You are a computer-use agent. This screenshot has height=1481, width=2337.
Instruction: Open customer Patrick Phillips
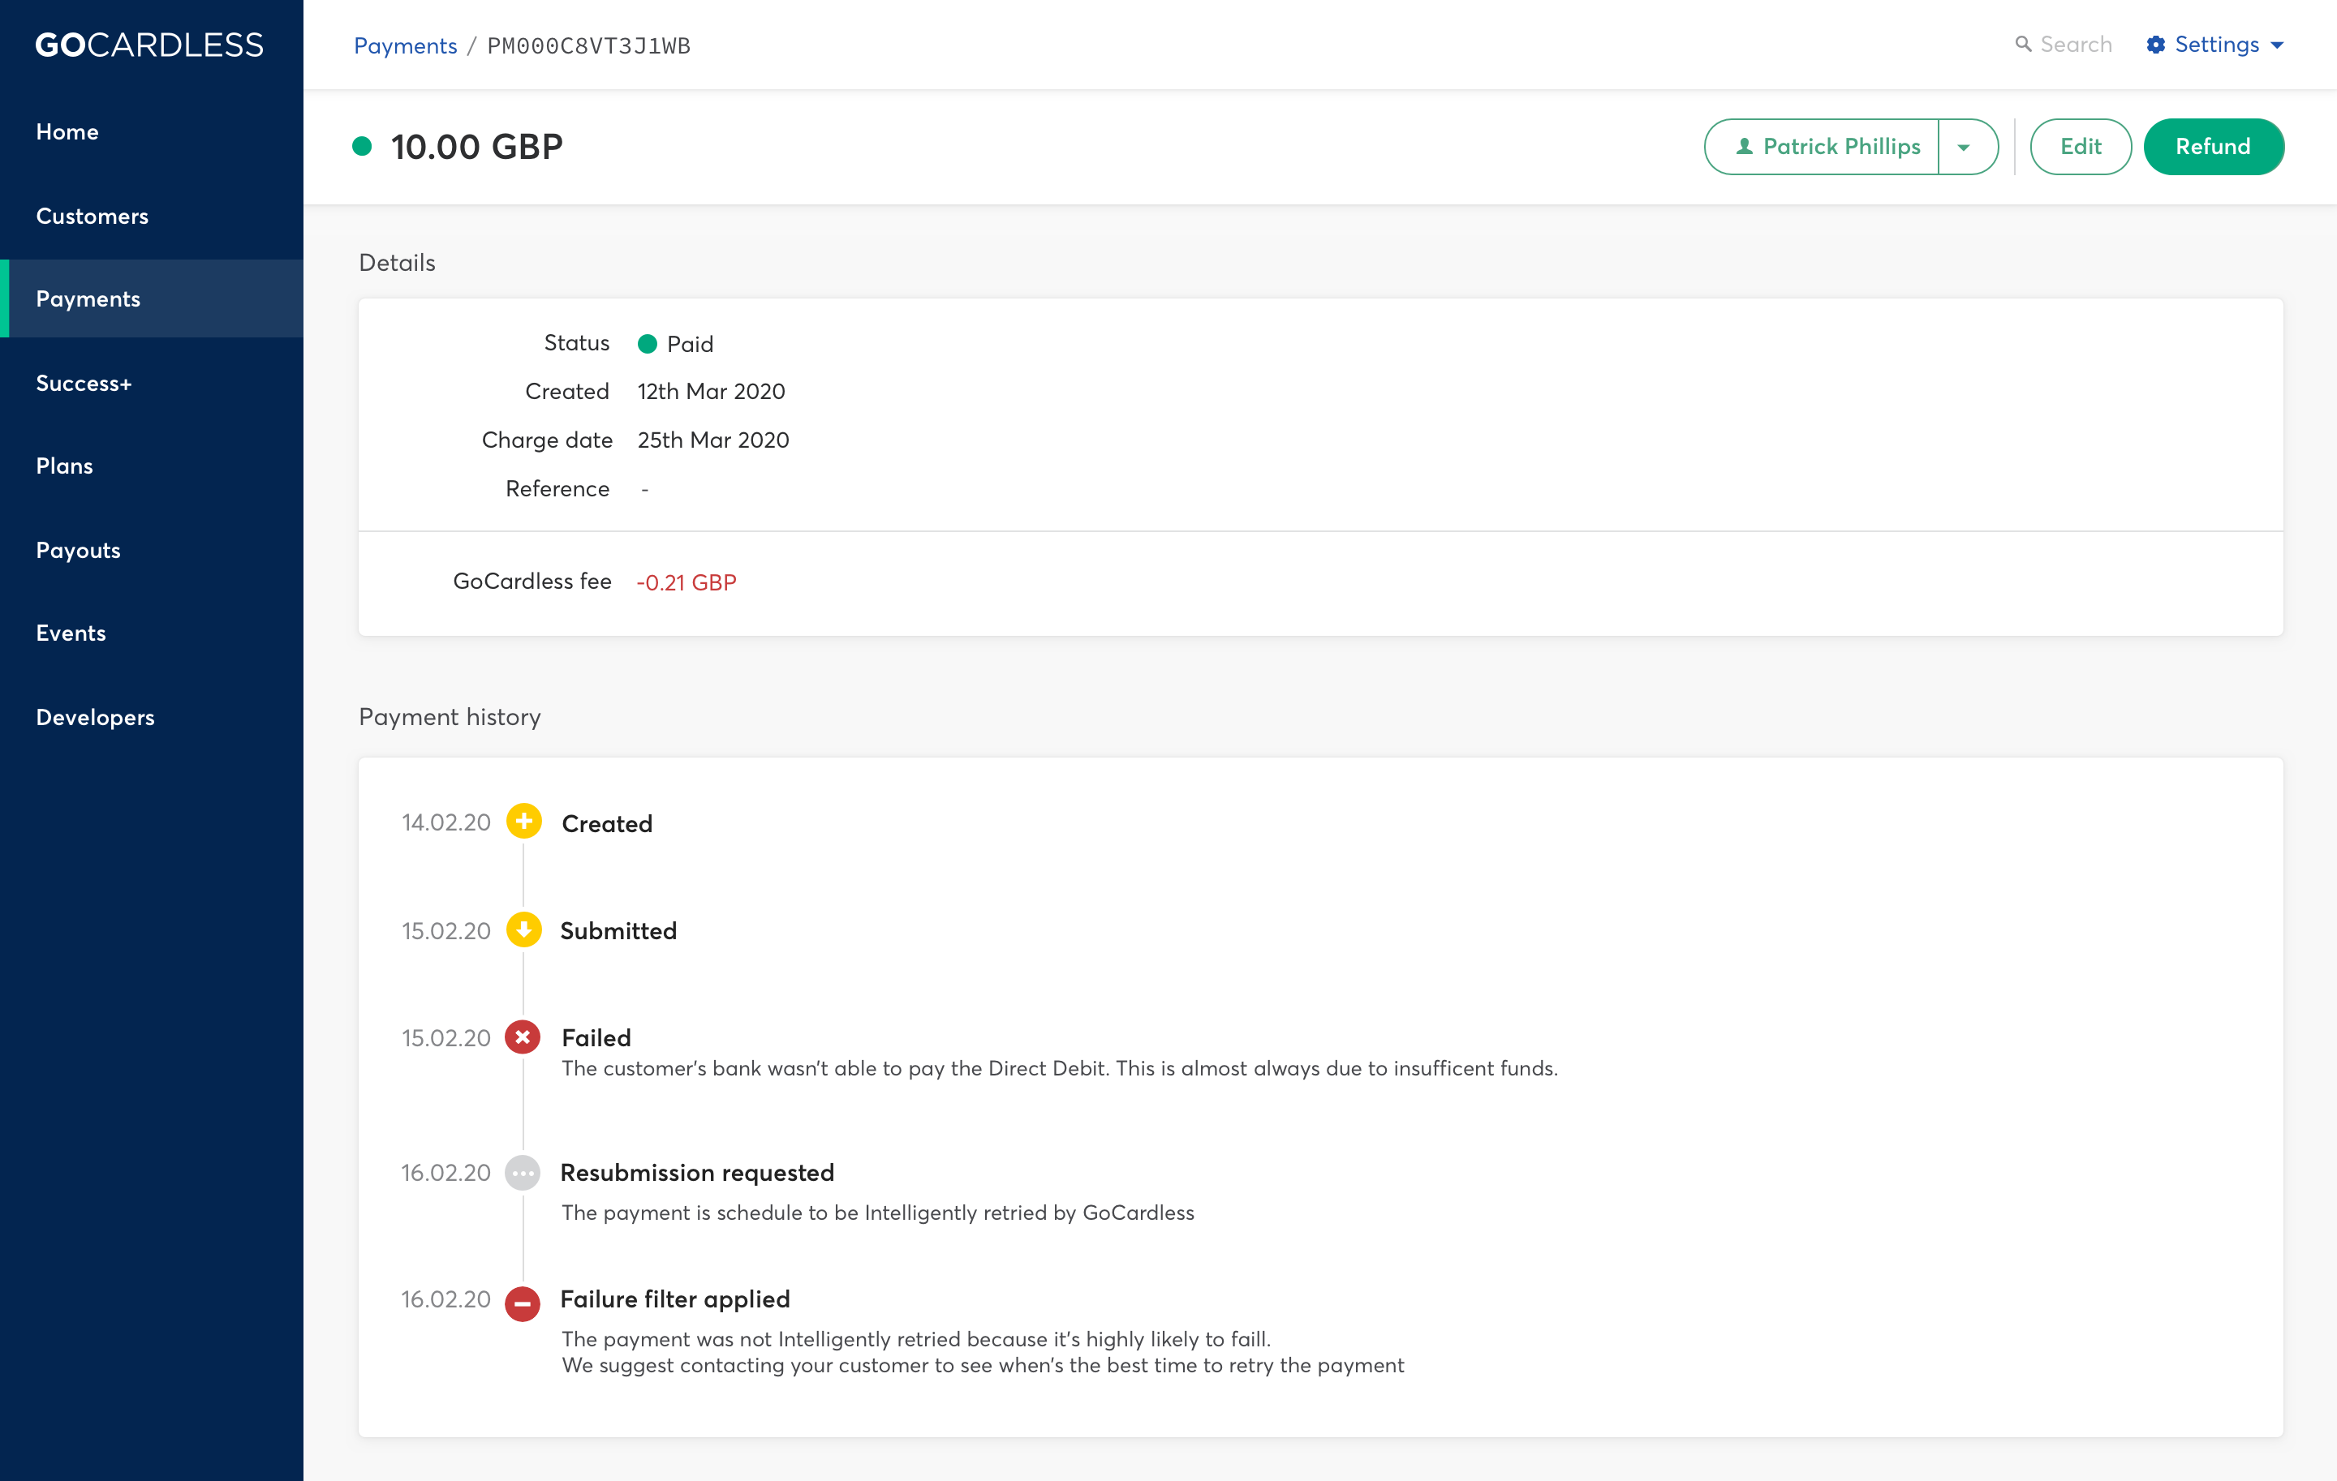(1823, 147)
